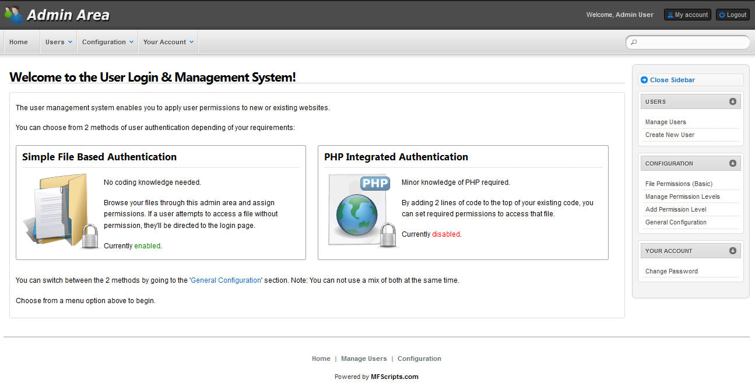
Task: Open Manage Users in the sidebar
Action: tap(665, 122)
